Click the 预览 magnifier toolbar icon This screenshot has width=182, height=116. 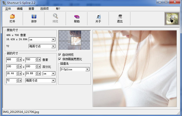55,18
